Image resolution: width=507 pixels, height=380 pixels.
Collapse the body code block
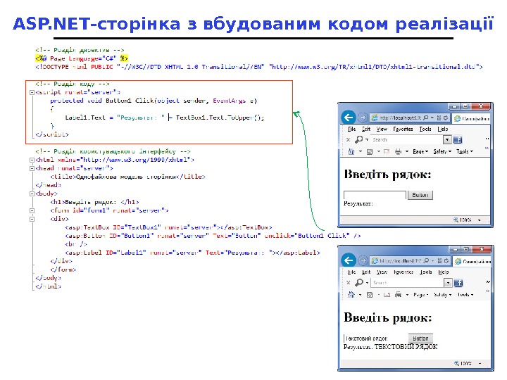pyautogui.click(x=32, y=194)
